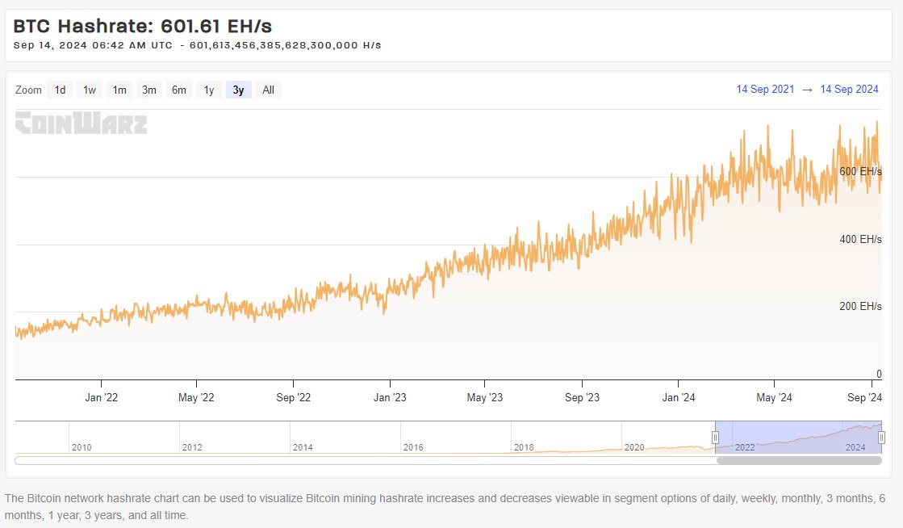Click the 600 EH/s axis value
This screenshot has width=903, height=528.
(860, 171)
